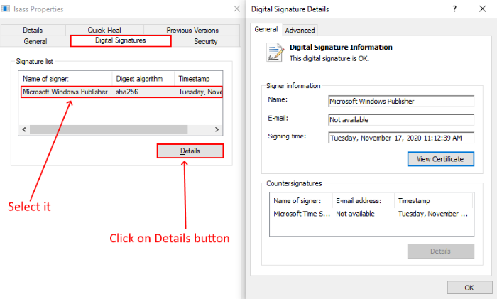The width and height of the screenshot is (497, 299).
Task: Click the lsass Properties title bar icon
Action: pyautogui.click(x=6, y=9)
